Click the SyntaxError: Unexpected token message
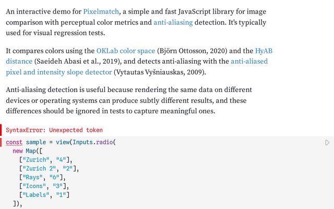 [x=54, y=130]
